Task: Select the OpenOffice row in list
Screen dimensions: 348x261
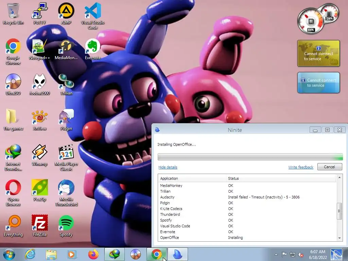Action: point(247,238)
